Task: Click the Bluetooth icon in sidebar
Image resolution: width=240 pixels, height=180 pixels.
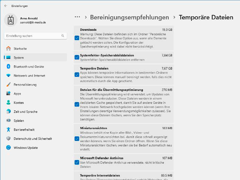Action: point(8,66)
